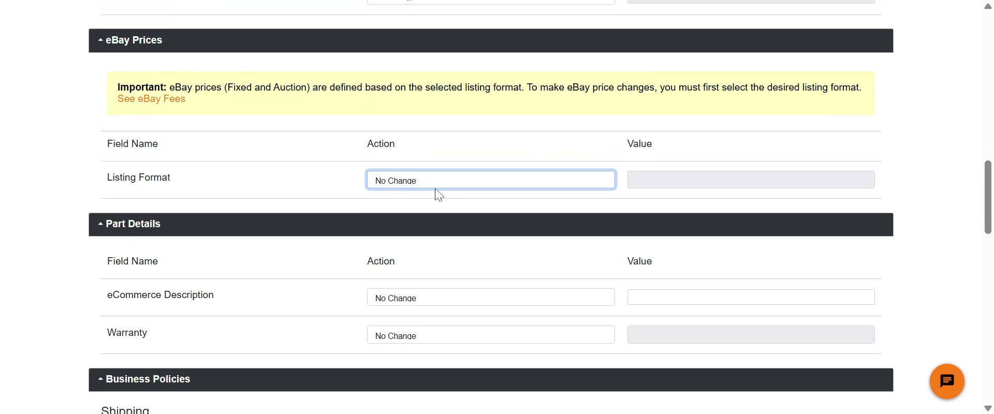Click the scrollbar down arrow

[x=987, y=408]
